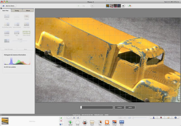Switch to the Tuning tab
Image resolution: width=181 pixels, height=126 pixels.
(17, 10)
